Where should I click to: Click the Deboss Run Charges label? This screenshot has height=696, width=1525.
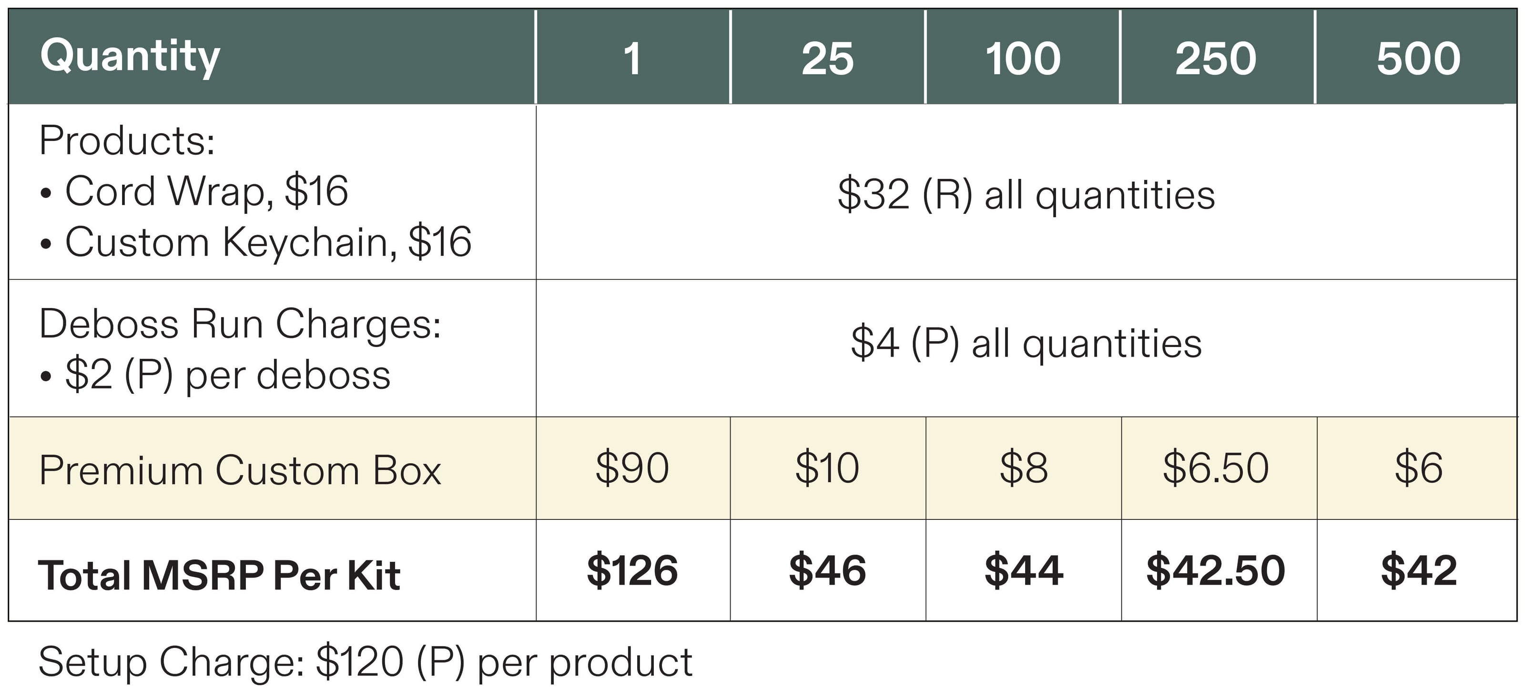click(x=240, y=325)
